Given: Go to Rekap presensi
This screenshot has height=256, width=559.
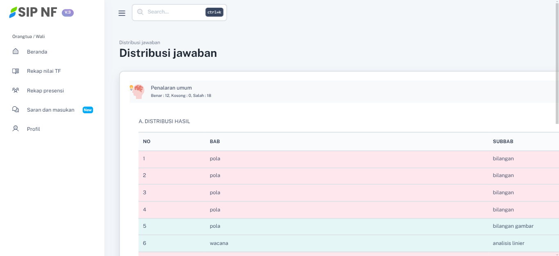Looking at the screenshot, I should 45,91.
